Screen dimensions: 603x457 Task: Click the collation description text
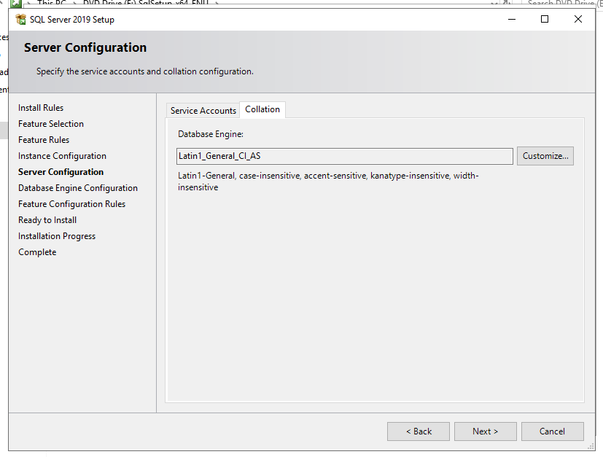(x=328, y=181)
